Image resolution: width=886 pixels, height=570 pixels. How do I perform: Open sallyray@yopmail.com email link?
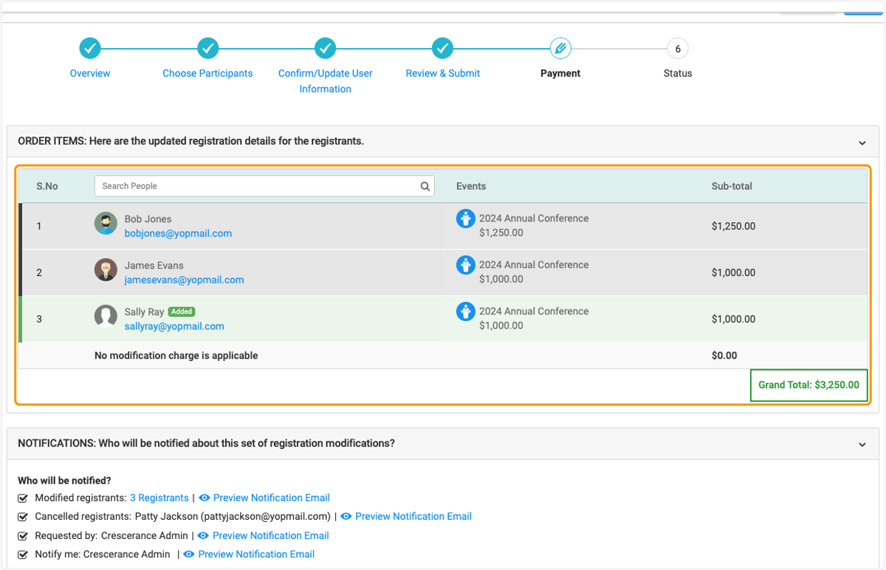pyautogui.click(x=174, y=326)
